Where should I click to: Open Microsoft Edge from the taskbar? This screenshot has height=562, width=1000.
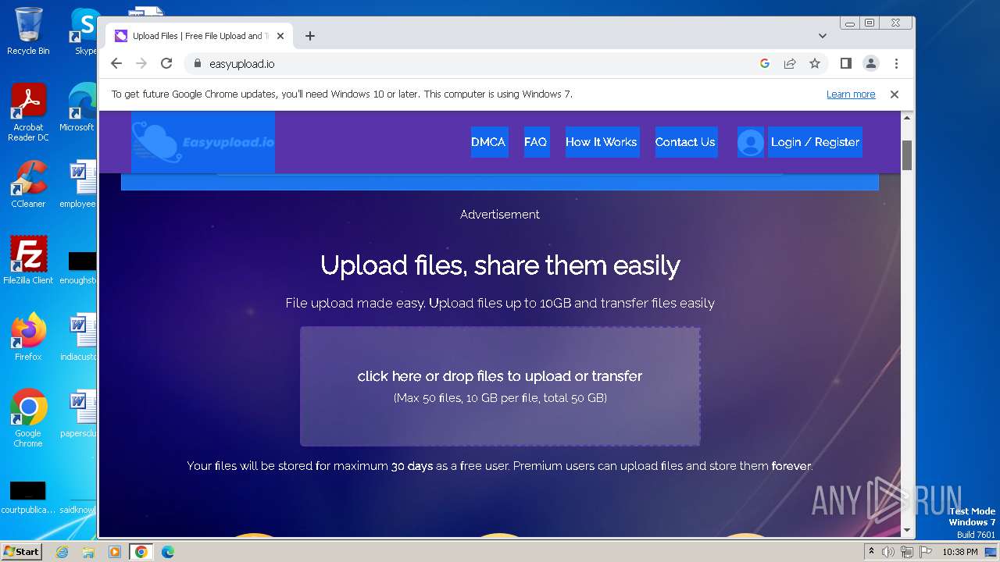point(168,552)
